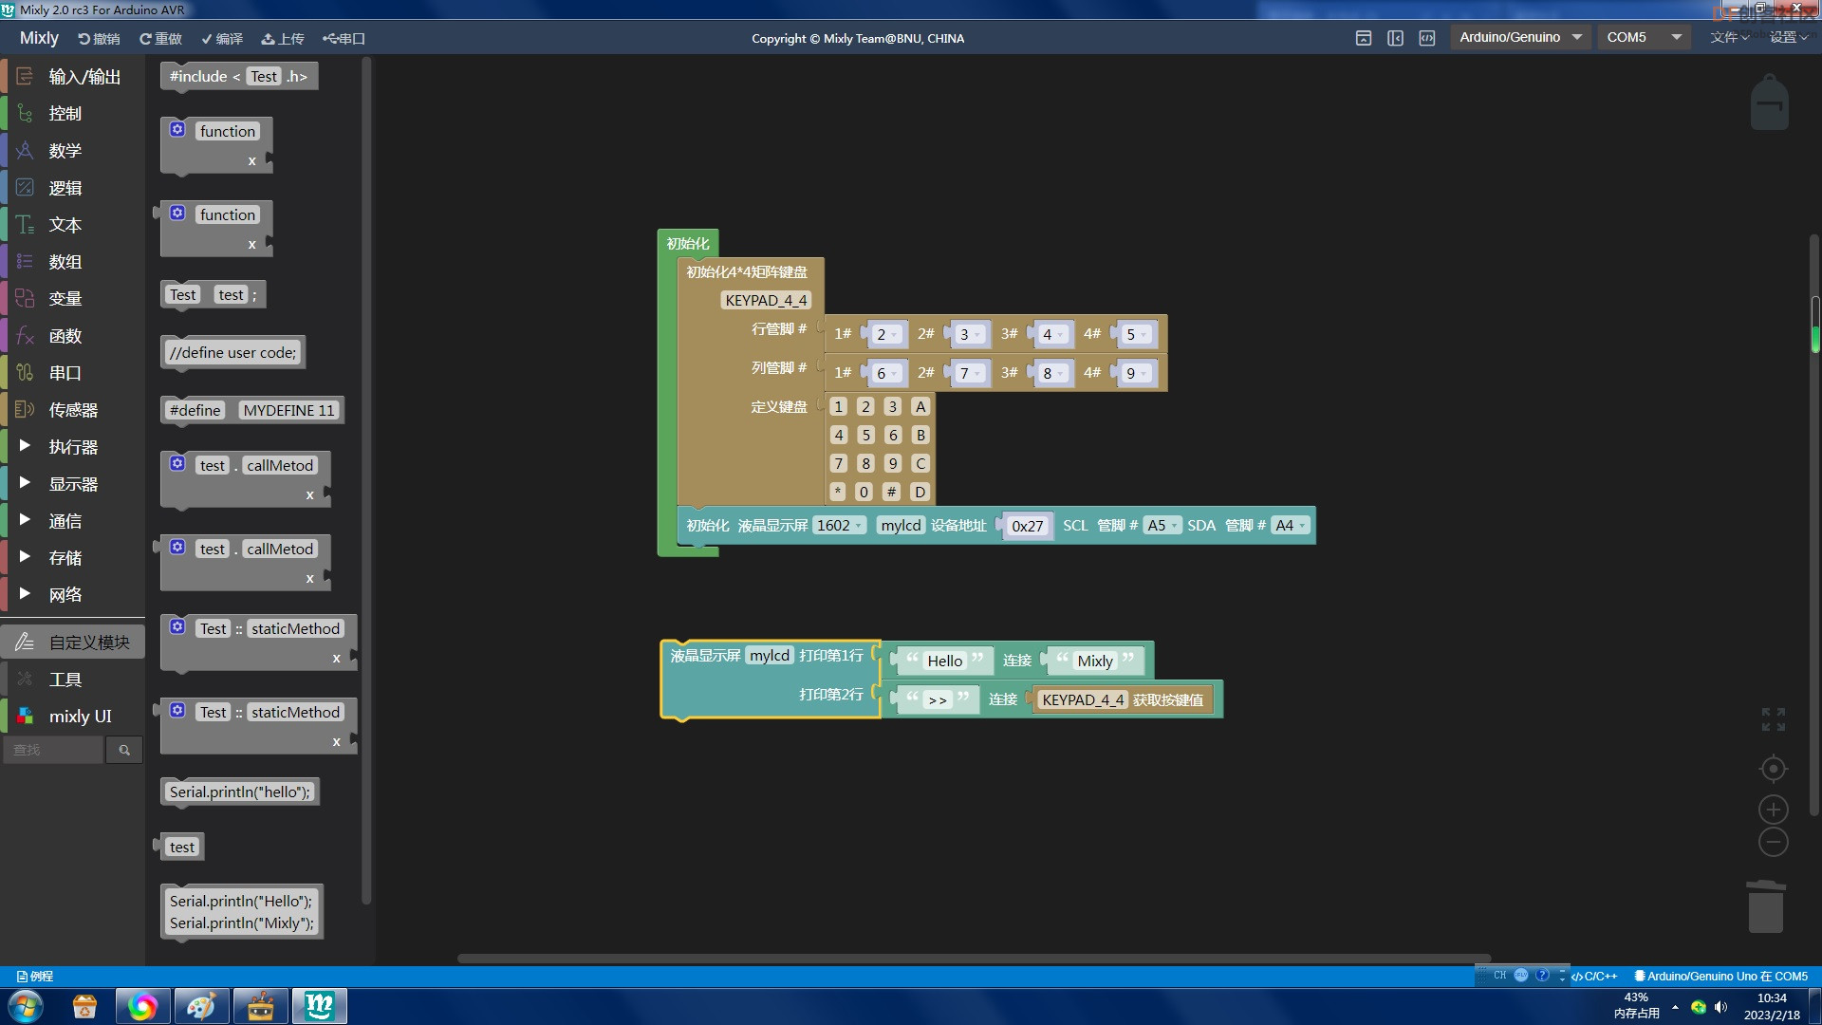Image resolution: width=1822 pixels, height=1025 pixels.
Task: Click 撤销 undo in toolbar
Action: tap(100, 39)
